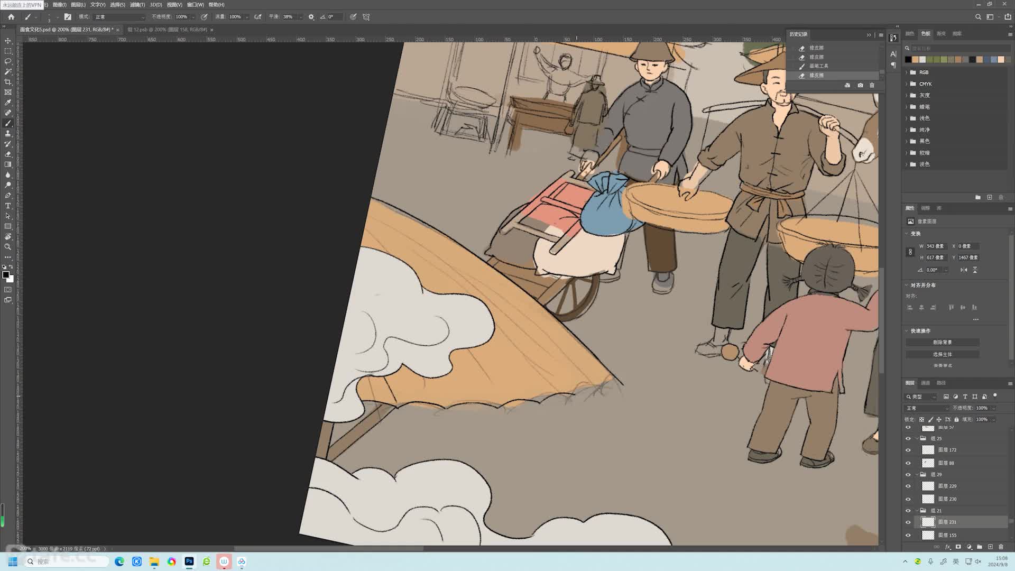1015x571 pixels.
Task: Select the Eyedropper tool
Action: (8, 103)
